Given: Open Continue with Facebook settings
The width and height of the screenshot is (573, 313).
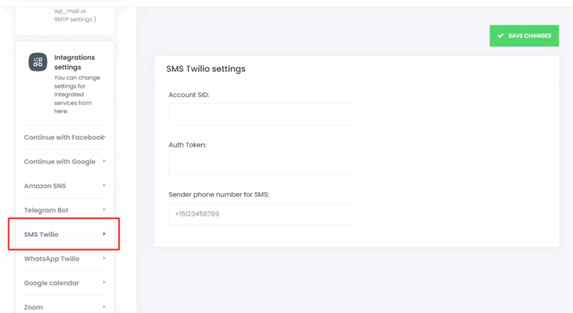Looking at the screenshot, I should [65, 138].
